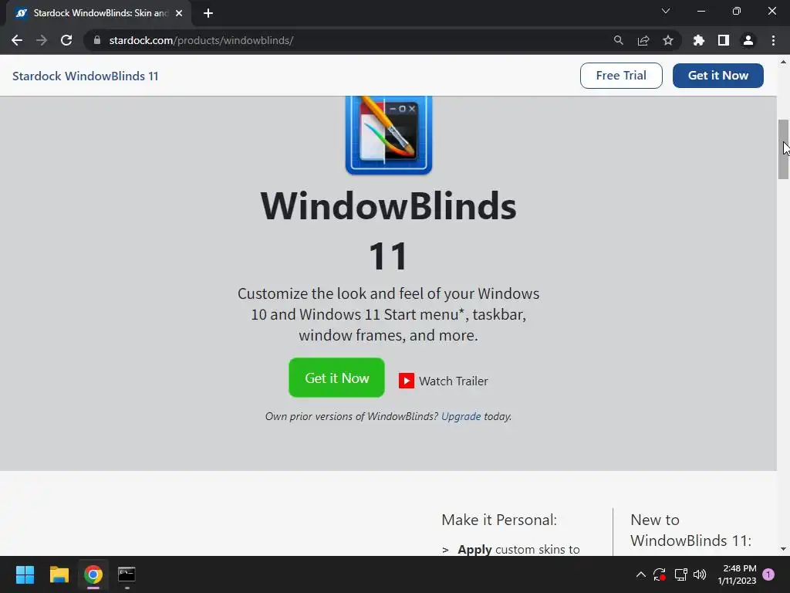
Task: Open the notification badge showing 1
Action: [x=768, y=574]
